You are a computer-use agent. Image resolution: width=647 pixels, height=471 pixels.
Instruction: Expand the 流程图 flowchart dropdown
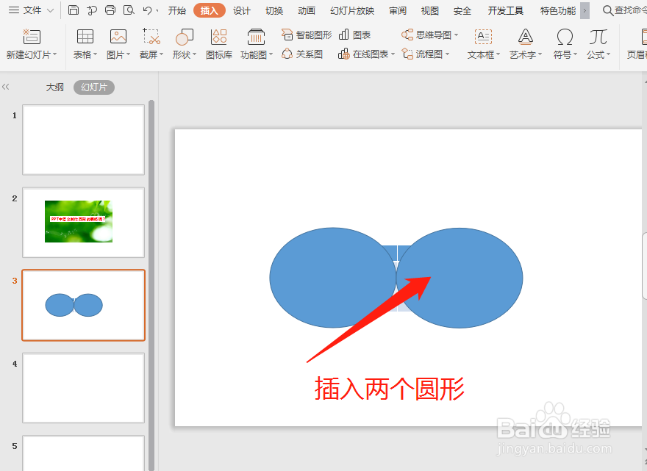(426, 54)
